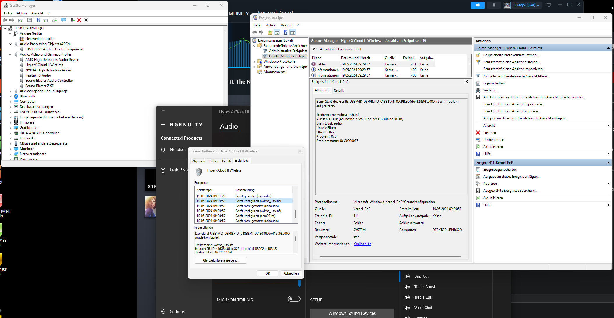This screenshot has width=614, height=318.
Task: Click NGENUITY hamburger menu icon
Action: tap(163, 124)
